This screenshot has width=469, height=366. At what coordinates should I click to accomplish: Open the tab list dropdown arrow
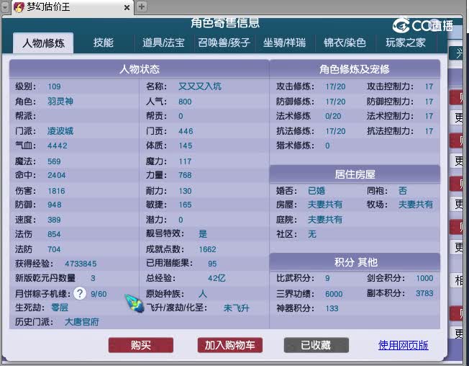(5, 7)
